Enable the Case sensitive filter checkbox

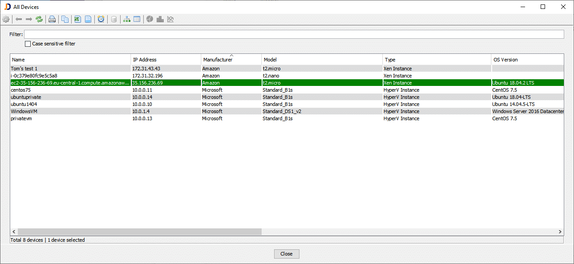coord(27,44)
